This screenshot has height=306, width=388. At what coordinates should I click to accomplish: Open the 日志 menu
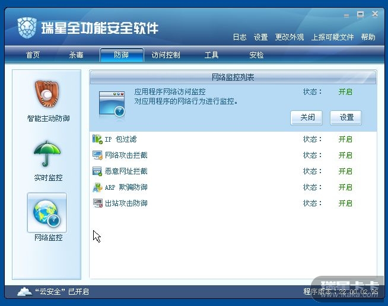click(x=240, y=37)
